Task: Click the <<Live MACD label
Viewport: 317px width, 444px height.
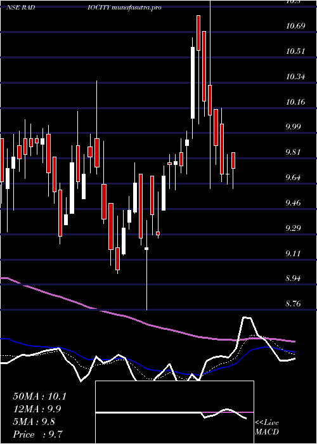Action: pyautogui.click(x=267, y=428)
